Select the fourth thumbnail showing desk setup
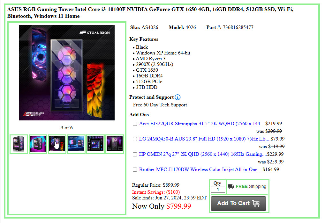The image size is (325, 223). pyautogui.click(x=76, y=144)
